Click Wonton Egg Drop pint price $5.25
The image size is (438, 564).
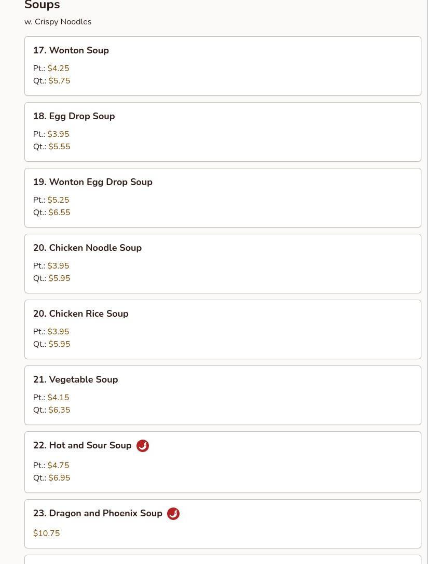58,200
